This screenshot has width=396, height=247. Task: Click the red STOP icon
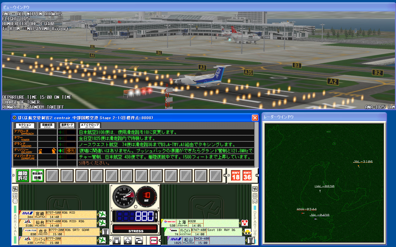click(154, 240)
